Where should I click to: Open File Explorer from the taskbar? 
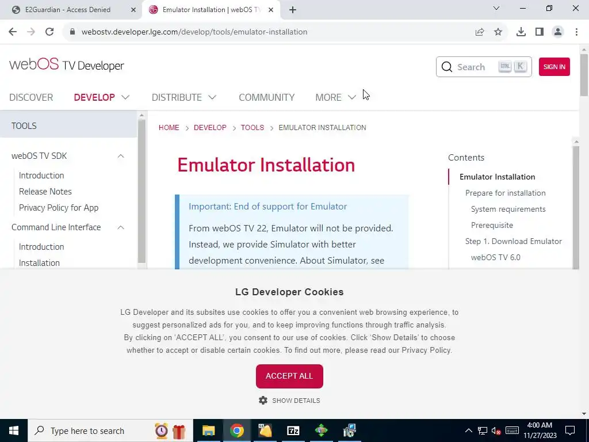point(208,430)
